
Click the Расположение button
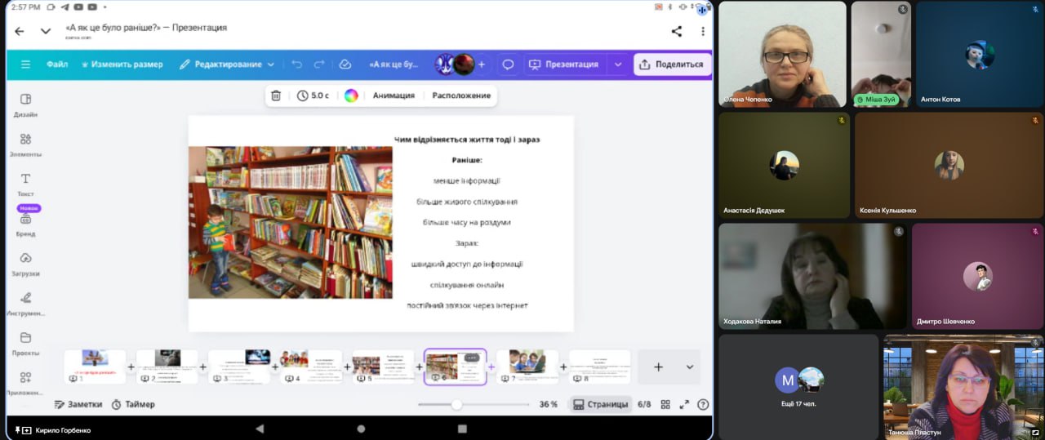point(461,96)
